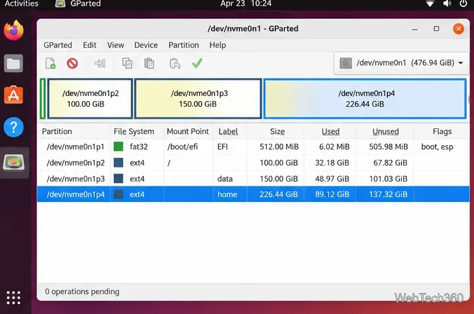The height and width of the screenshot is (314, 474).
Task: Open the Help menu
Action: pyautogui.click(x=217, y=45)
